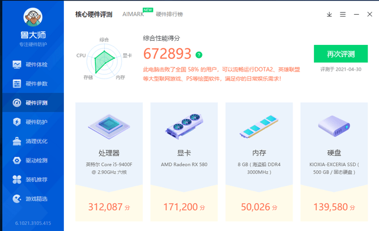The width and height of the screenshot is (379, 231).
Task: Open the 处理器 Core i5-9400F card
Action: coord(109,162)
